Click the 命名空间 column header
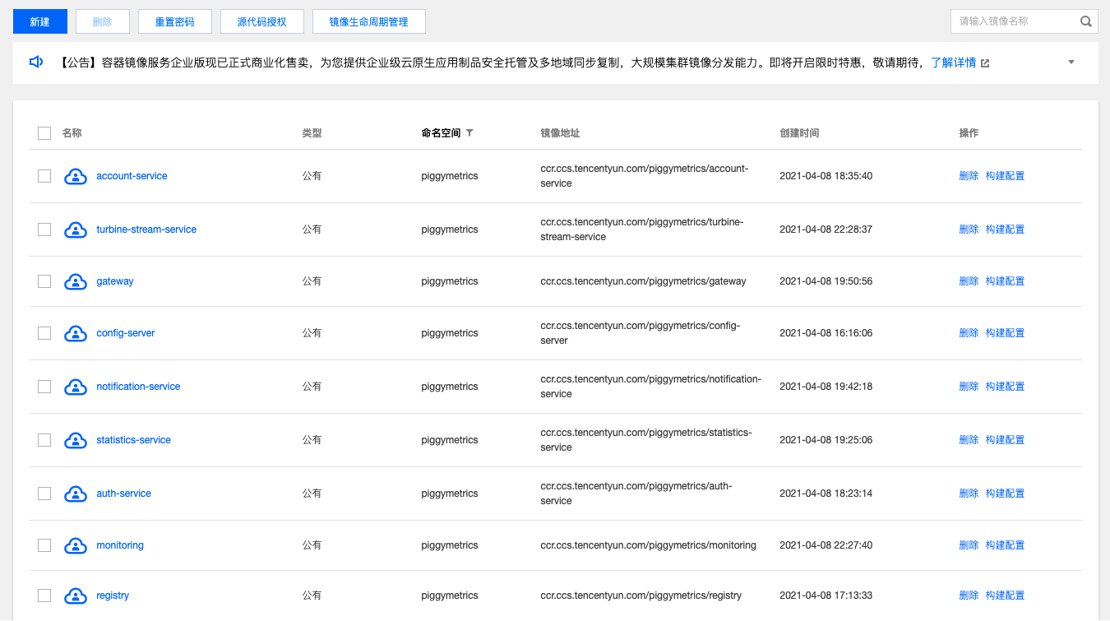Image resolution: width=1110 pixels, height=621 pixels. tap(441, 133)
